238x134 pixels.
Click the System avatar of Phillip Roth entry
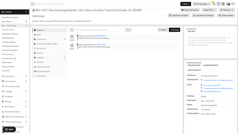click(x=72, y=37)
